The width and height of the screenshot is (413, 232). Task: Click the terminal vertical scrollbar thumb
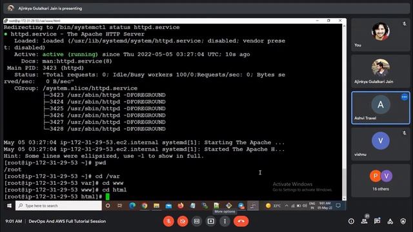344,182
